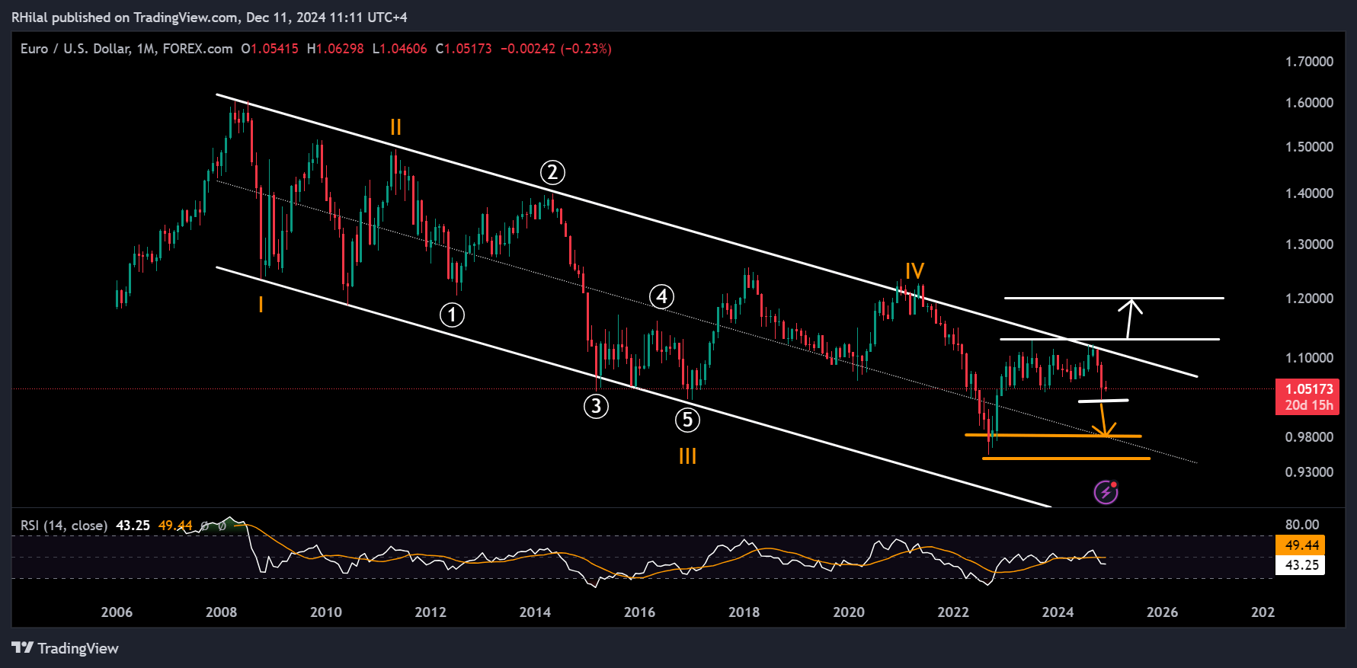Select the circled 4 wave label

coord(661,296)
